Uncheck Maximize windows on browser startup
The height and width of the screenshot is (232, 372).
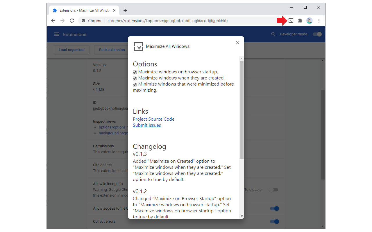click(135, 72)
